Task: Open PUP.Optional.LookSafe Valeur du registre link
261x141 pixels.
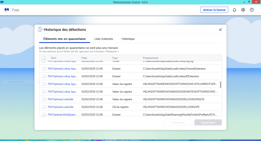Action: coord(61,99)
